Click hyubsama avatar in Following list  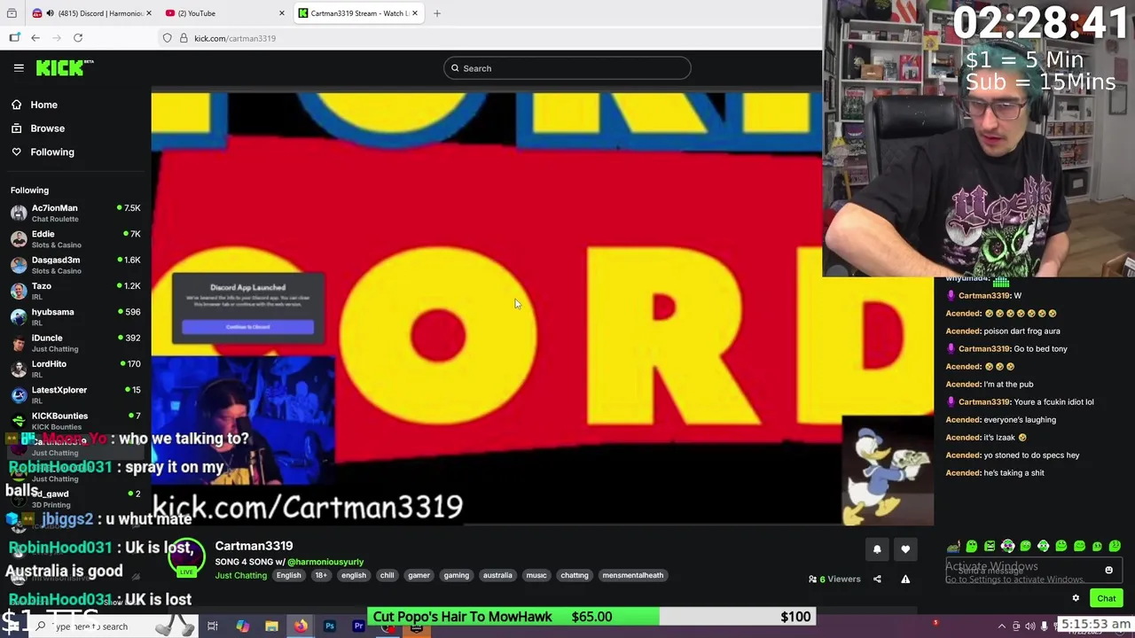(x=19, y=317)
